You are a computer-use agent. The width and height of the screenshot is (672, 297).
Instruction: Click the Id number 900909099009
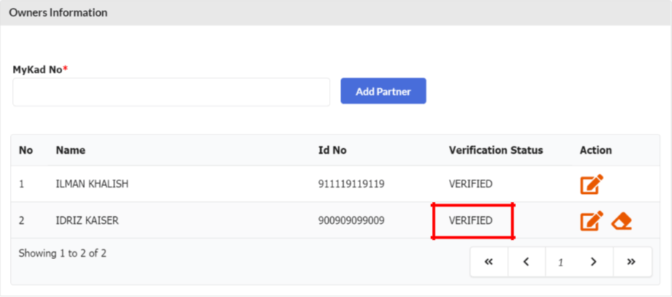coord(351,220)
